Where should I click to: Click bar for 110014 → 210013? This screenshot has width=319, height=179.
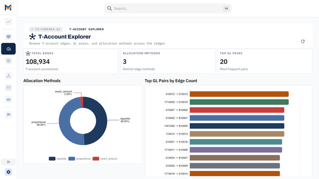[237, 134]
